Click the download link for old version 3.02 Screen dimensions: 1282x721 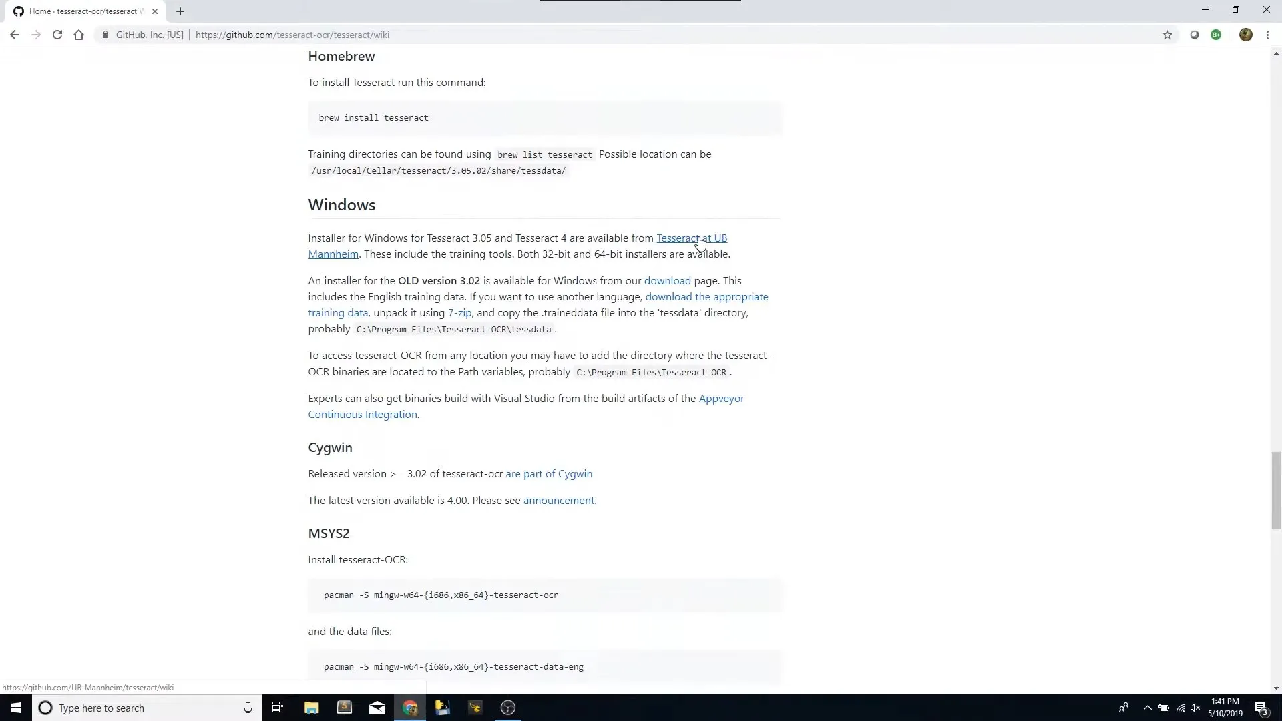[668, 280]
